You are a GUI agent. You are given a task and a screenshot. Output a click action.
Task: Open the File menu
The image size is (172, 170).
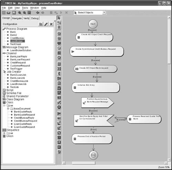(x=4, y=8)
